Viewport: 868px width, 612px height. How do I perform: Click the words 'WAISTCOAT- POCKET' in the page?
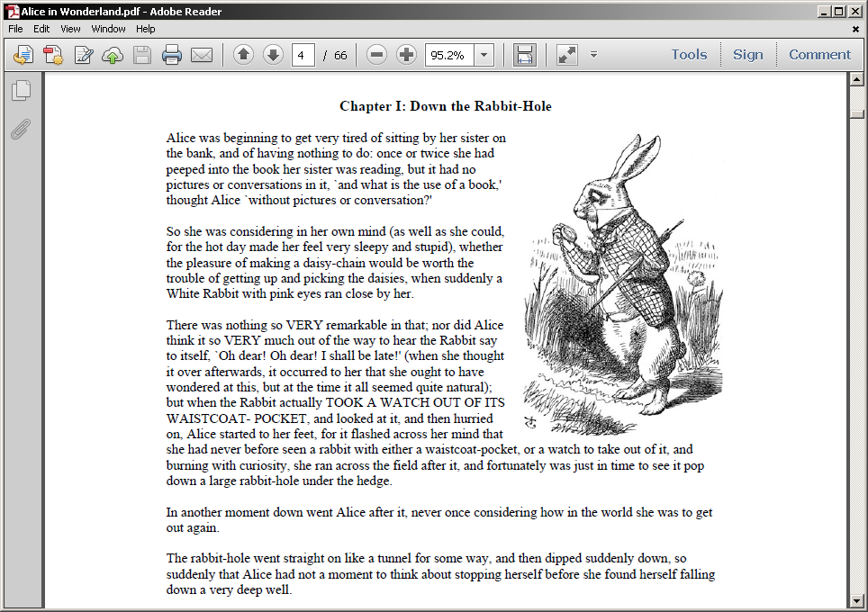pyautogui.click(x=237, y=418)
